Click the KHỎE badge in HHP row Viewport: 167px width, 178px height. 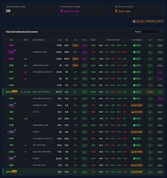(137, 46)
